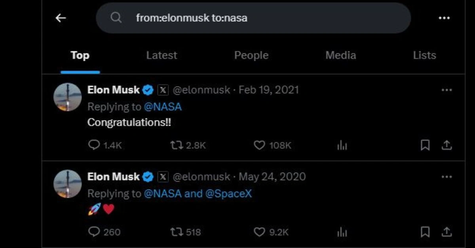Like the Congratulations tweet with 108K likes

[x=259, y=145]
